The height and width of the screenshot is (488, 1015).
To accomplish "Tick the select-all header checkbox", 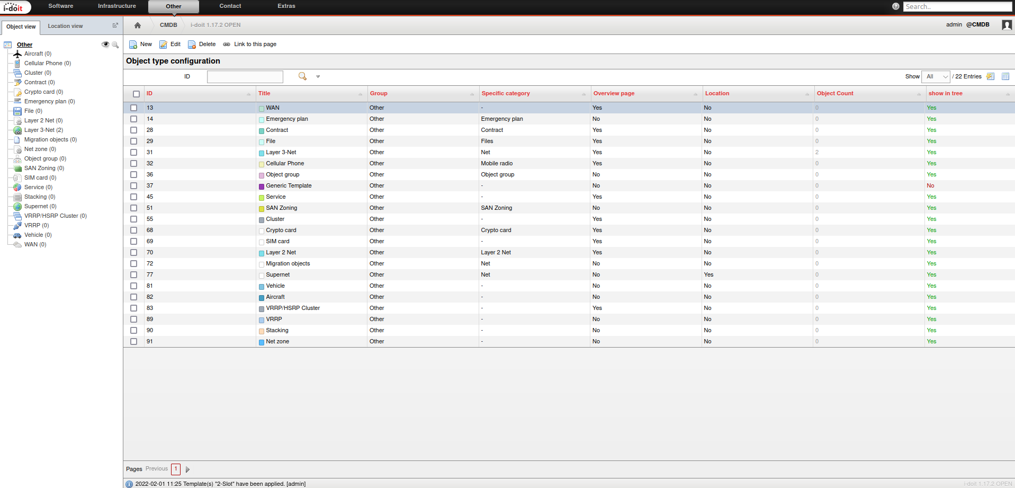I will (x=136, y=94).
